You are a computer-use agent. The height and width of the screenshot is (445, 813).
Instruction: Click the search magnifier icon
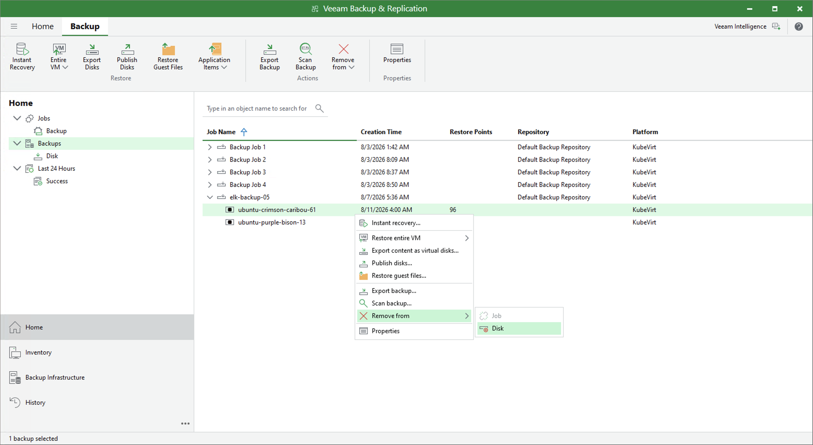319,108
